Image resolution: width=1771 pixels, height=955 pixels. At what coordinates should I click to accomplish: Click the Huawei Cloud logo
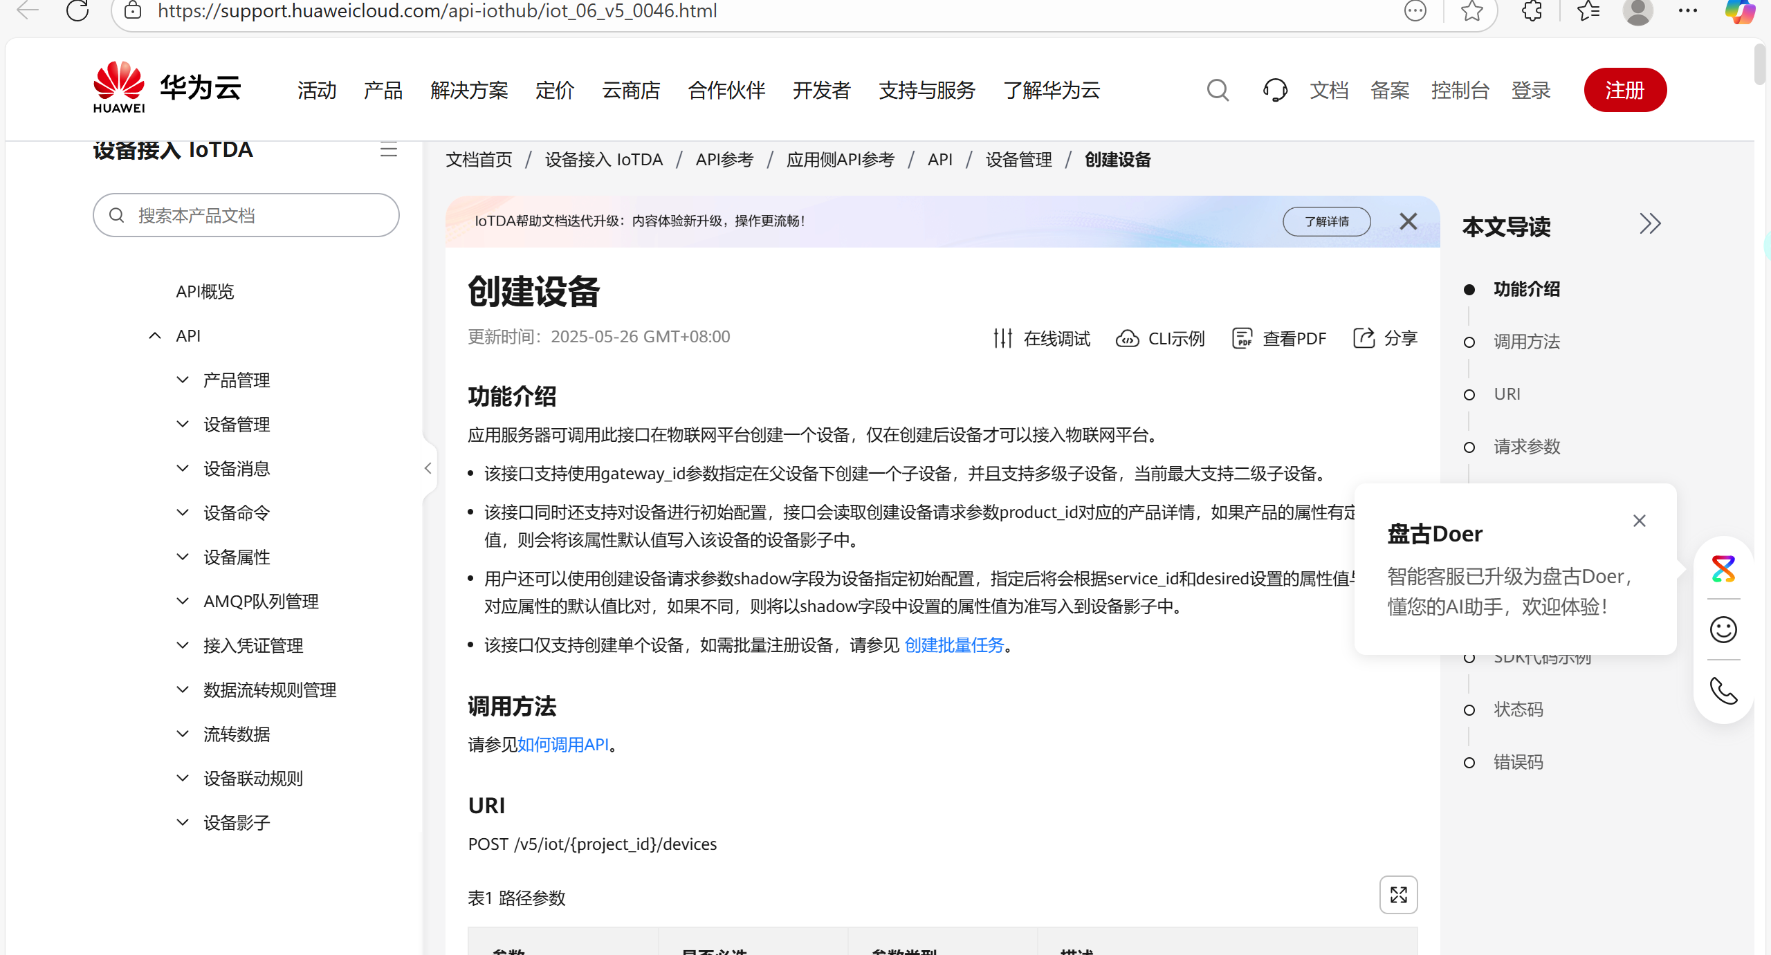167,88
